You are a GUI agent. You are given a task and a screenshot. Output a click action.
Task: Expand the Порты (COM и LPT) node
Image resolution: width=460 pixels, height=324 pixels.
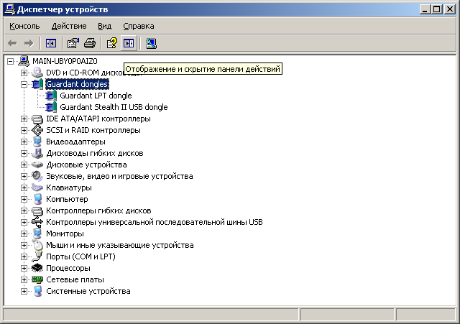[24, 256]
